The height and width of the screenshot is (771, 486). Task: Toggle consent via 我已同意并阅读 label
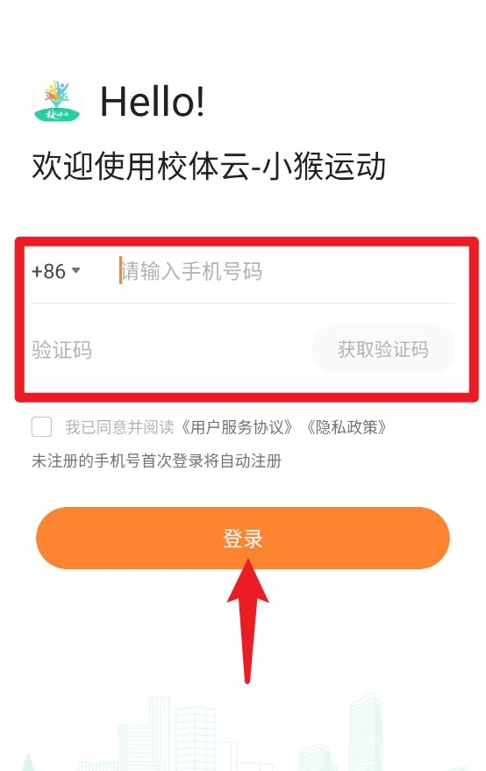tap(119, 427)
